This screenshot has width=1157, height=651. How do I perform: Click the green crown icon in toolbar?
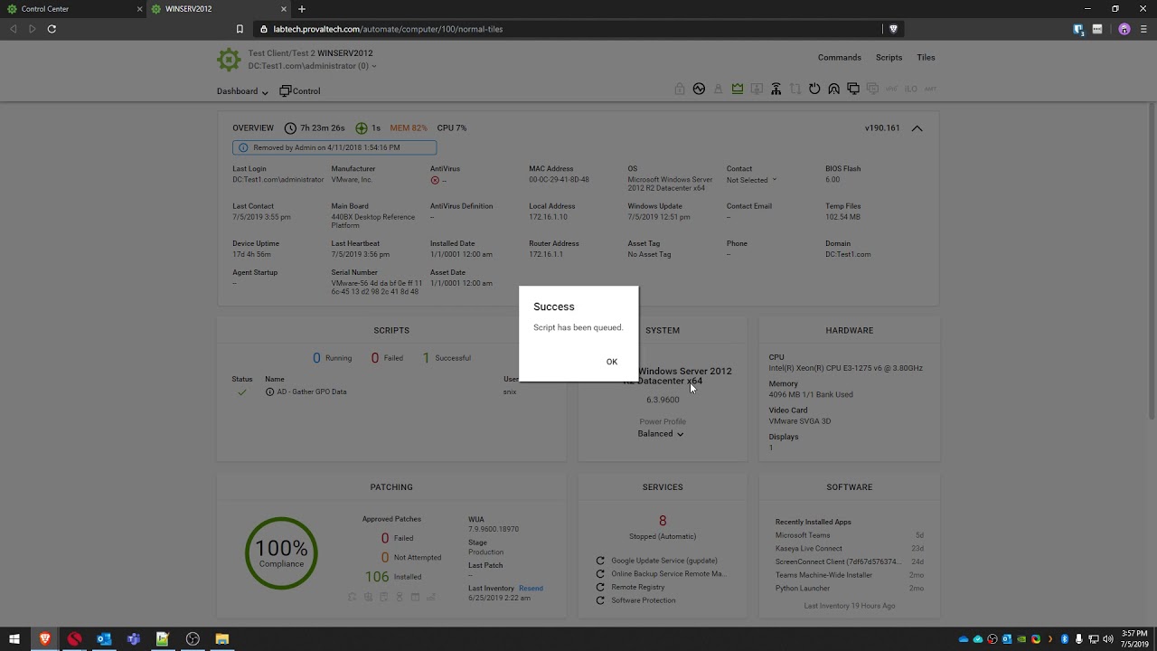(x=738, y=89)
